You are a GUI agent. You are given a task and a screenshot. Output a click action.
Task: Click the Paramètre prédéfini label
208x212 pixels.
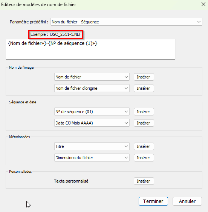[x=29, y=22]
